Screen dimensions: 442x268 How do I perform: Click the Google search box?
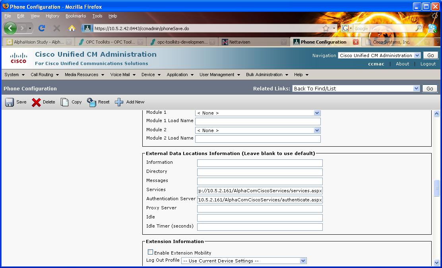click(384, 29)
